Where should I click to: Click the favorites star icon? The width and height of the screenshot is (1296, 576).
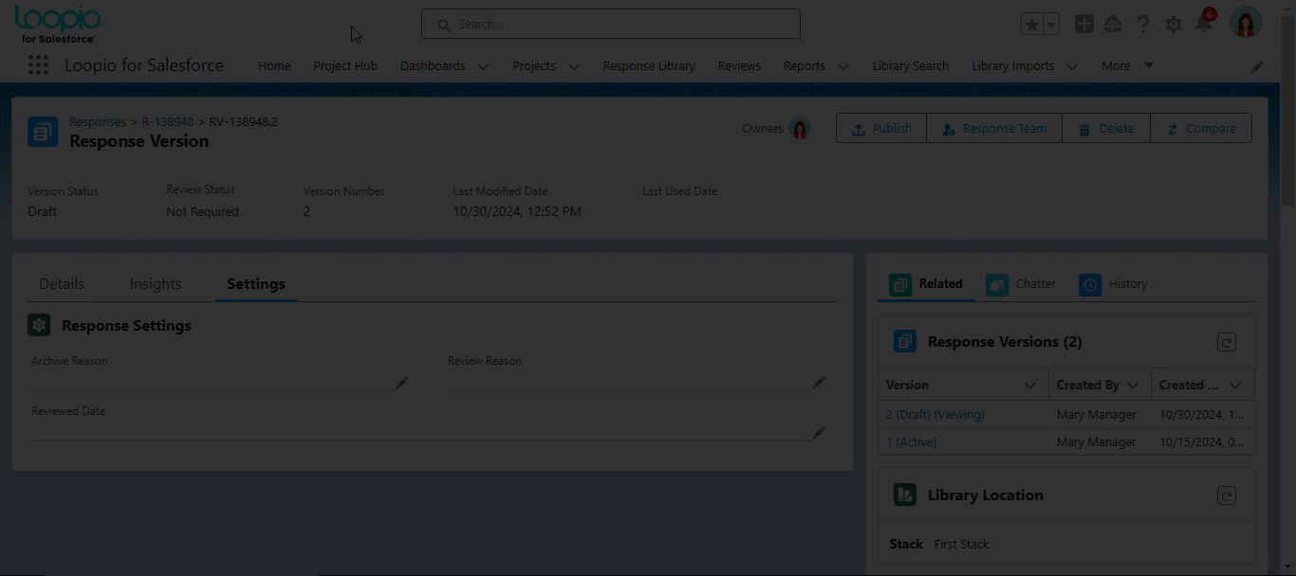click(1031, 25)
